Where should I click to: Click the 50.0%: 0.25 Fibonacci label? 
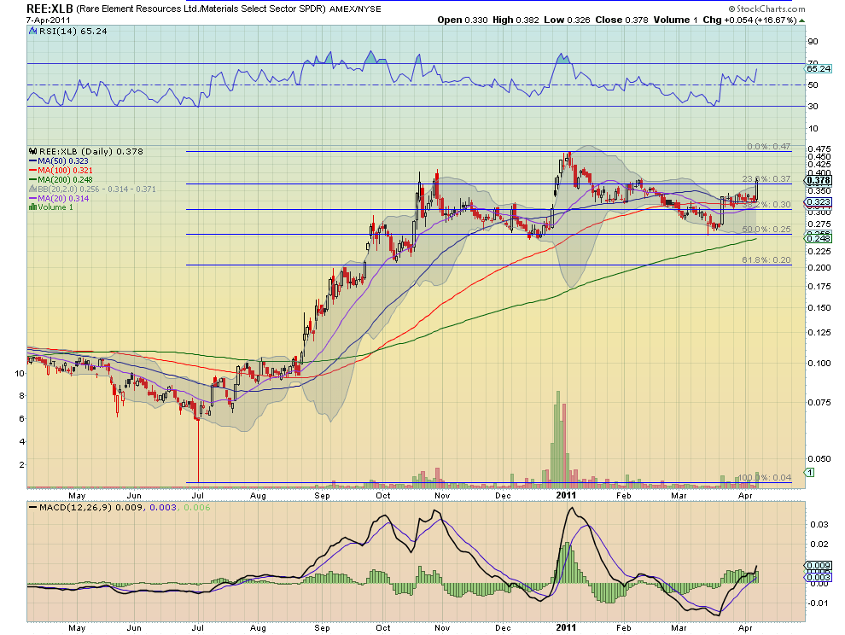point(766,229)
